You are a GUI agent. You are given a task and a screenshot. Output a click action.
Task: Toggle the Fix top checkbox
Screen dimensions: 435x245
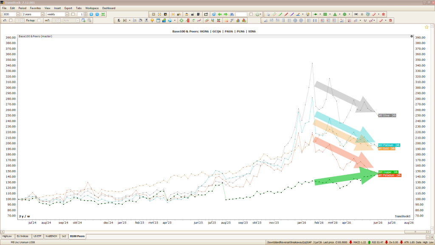click(39, 20)
